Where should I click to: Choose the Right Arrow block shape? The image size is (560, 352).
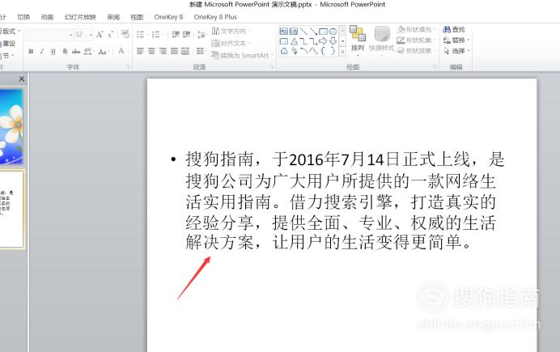pyautogui.click(x=323, y=41)
